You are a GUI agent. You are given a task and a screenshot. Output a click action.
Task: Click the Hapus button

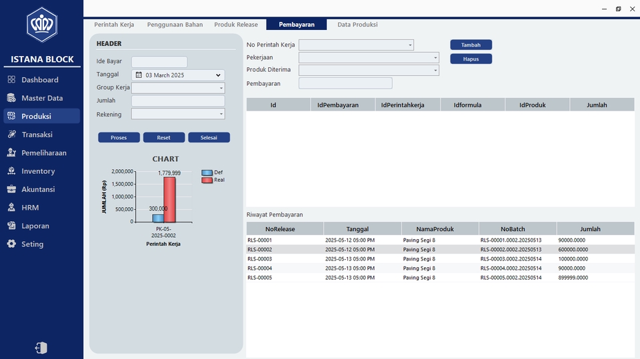coord(471,59)
